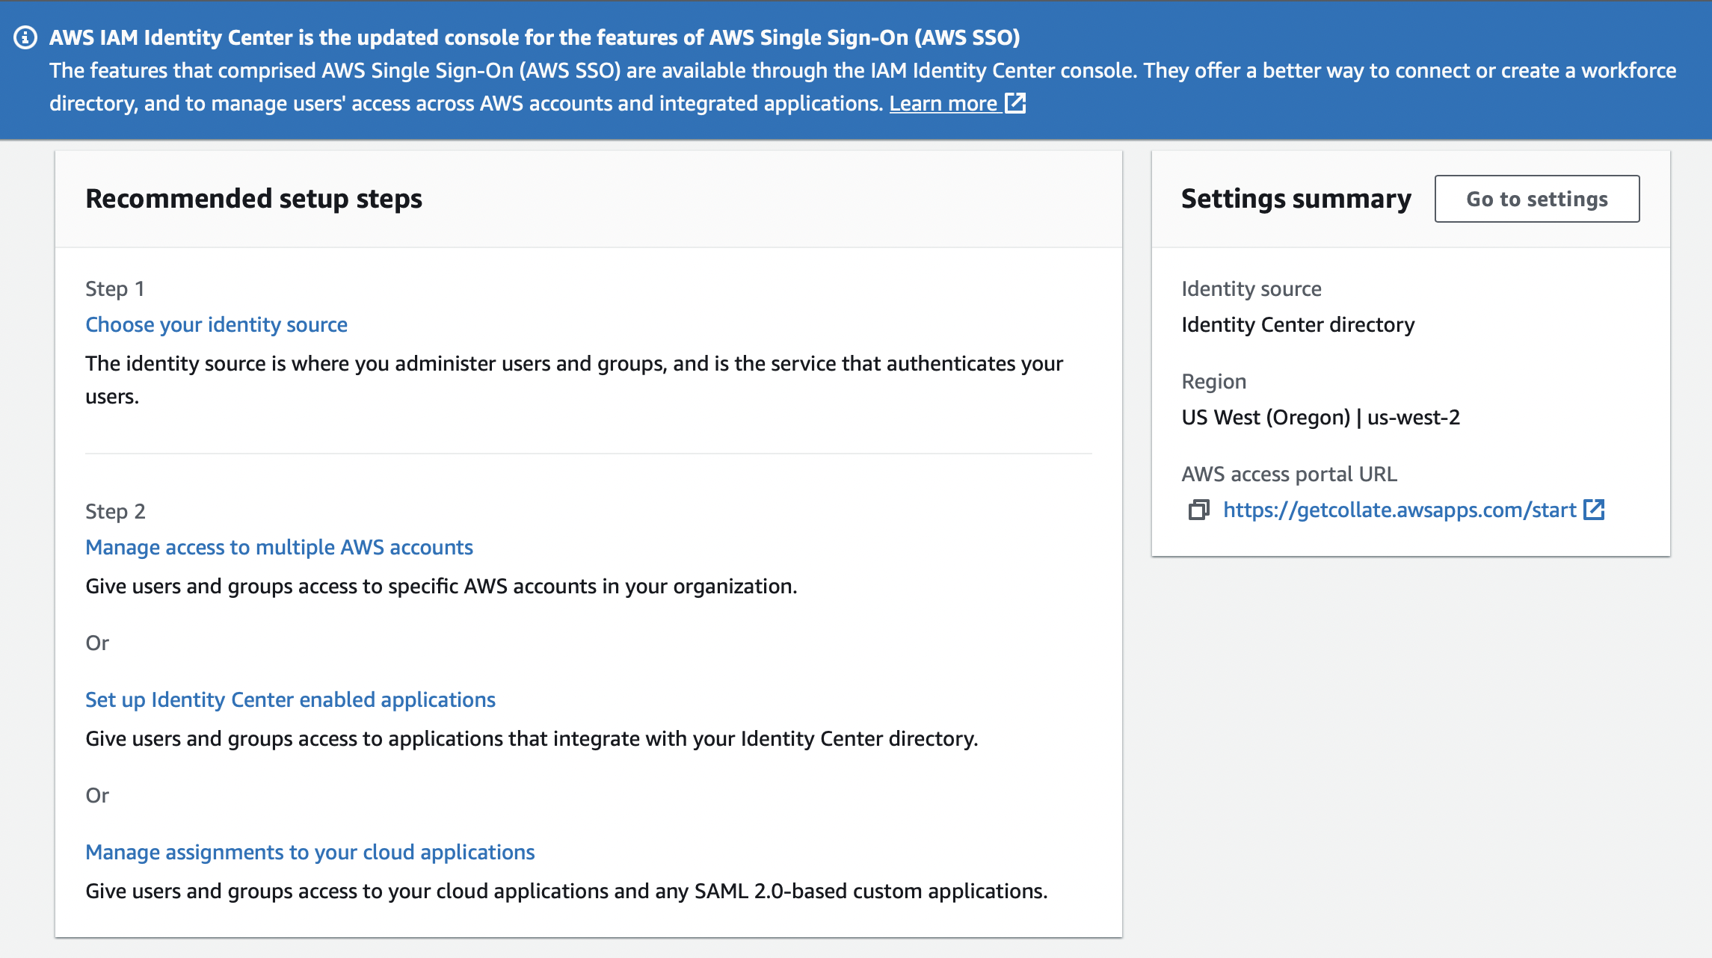The height and width of the screenshot is (958, 1712).
Task: Click the Step 2 label
Action: point(115,511)
